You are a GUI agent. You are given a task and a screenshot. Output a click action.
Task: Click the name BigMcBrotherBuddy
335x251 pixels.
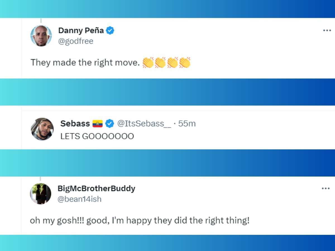pos(97,188)
